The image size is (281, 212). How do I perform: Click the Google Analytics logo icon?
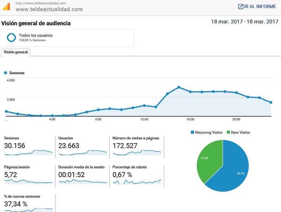coord(7,6)
